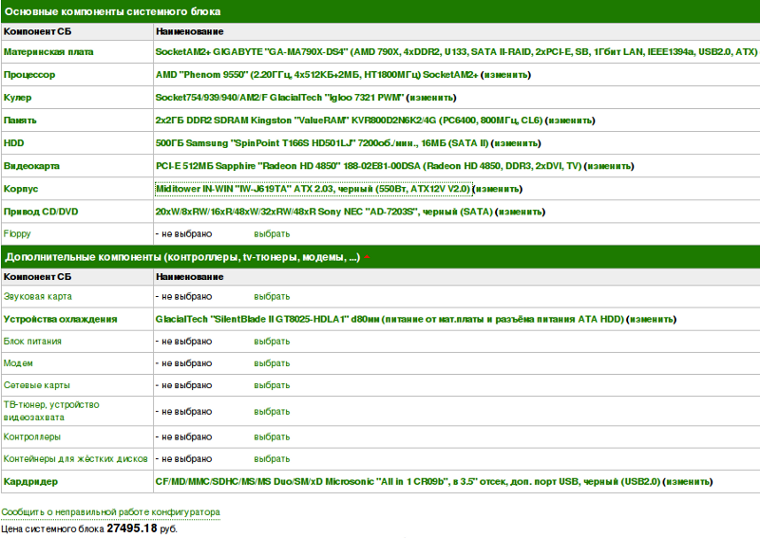Click не выбрано text in Блок питания row
This screenshot has width=760, height=538.
pyautogui.click(x=186, y=342)
